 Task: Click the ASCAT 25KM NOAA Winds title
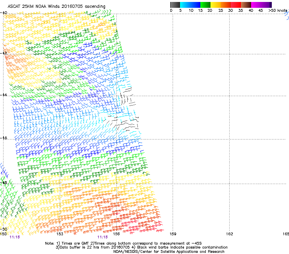click(56, 6)
